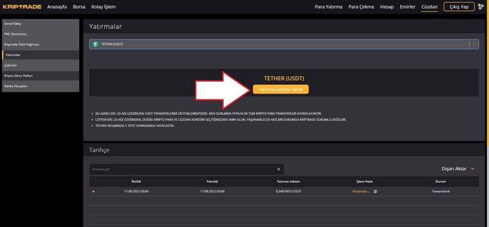Open the TETHER (USDT) currency dropdown
The width and height of the screenshot is (489, 227).
click(284, 44)
